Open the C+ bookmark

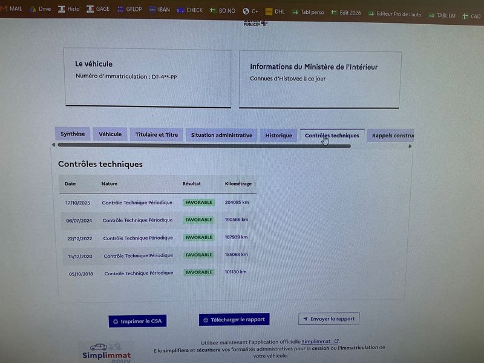250,11
